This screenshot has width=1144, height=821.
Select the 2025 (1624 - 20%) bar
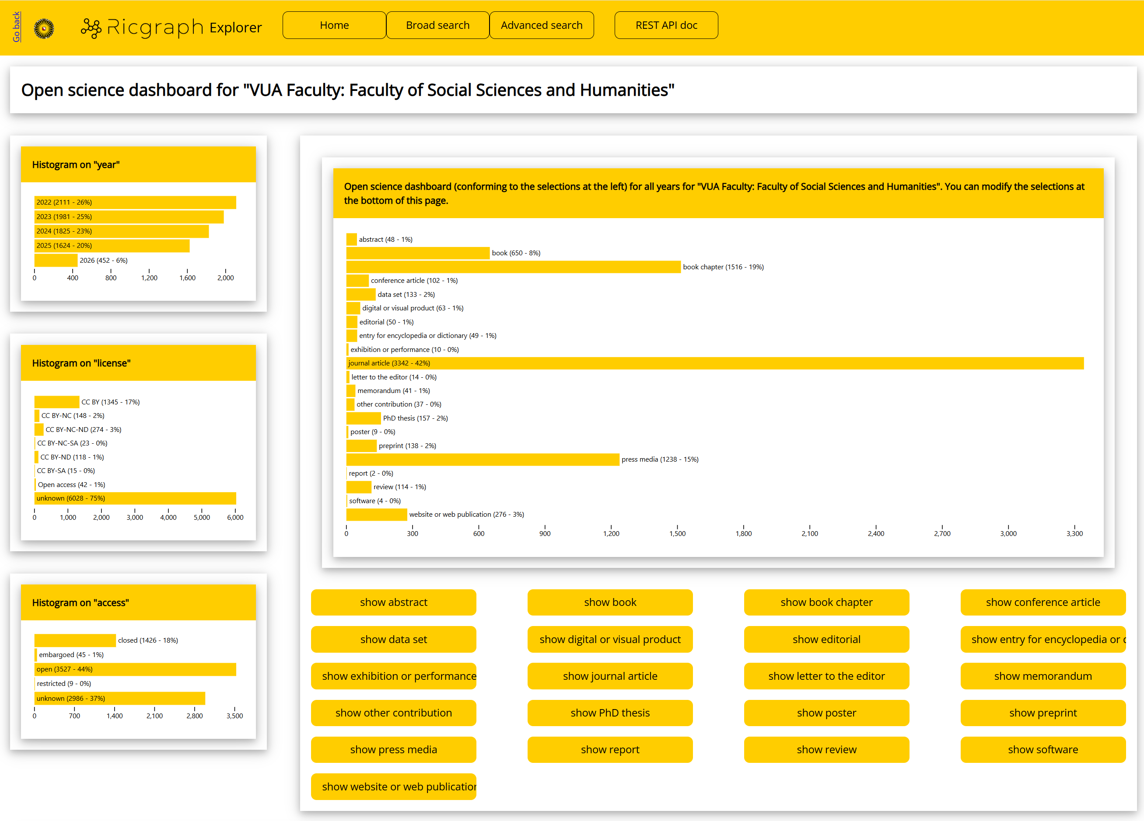click(x=112, y=245)
